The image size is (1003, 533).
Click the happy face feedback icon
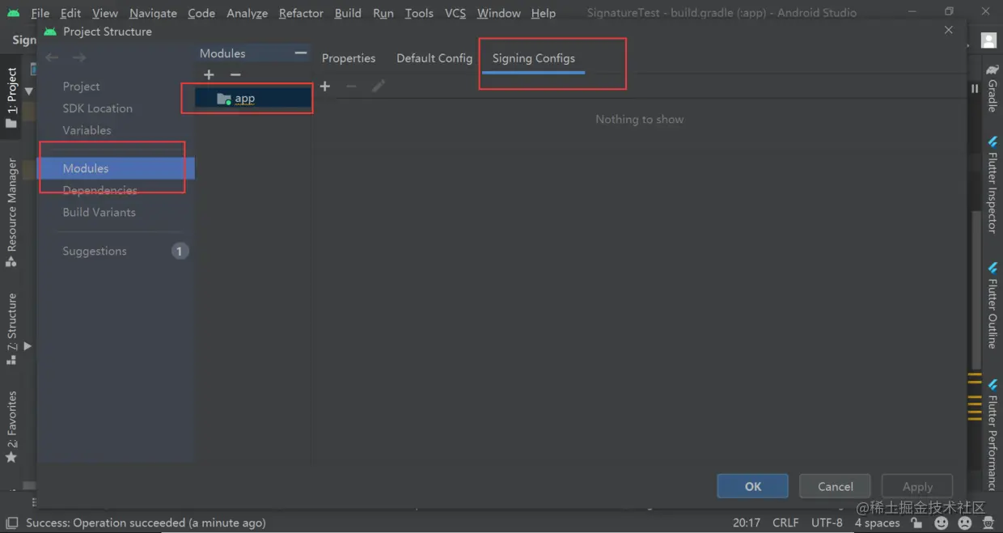tap(942, 523)
